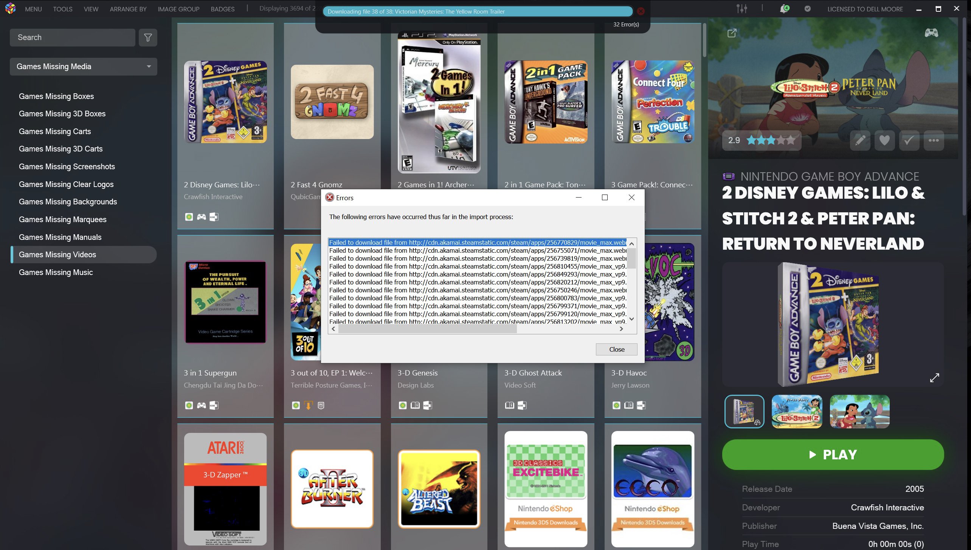Click the red error icon in Errors dialog title

(330, 198)
